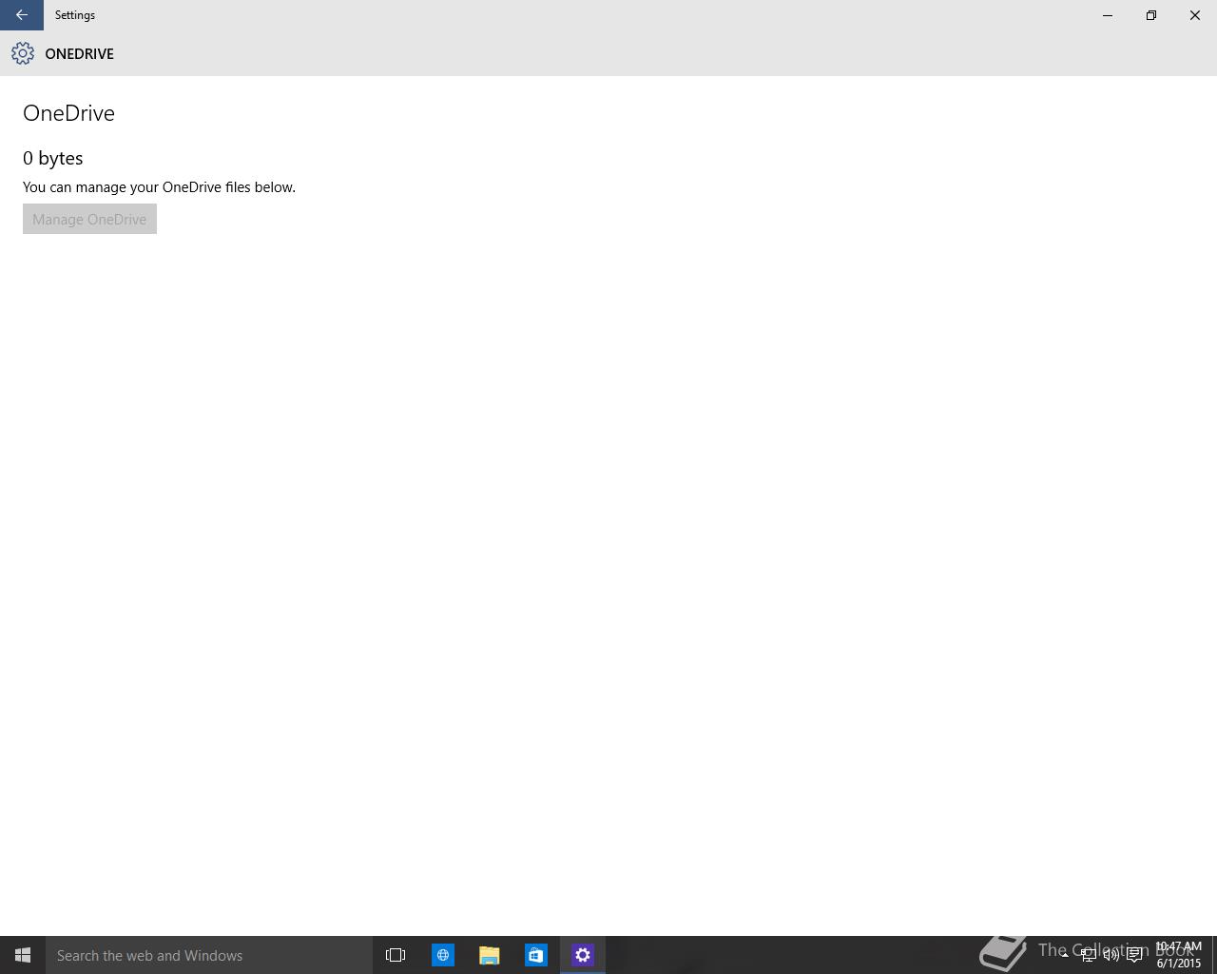Screen dimensions: 1217x974
Task: Open the Store app from the taskbar
Action: pyautogui.click(x=536, y=955)
